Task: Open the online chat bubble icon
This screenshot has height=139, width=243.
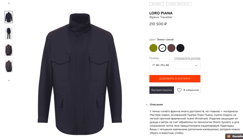Action: pos(229,136)
